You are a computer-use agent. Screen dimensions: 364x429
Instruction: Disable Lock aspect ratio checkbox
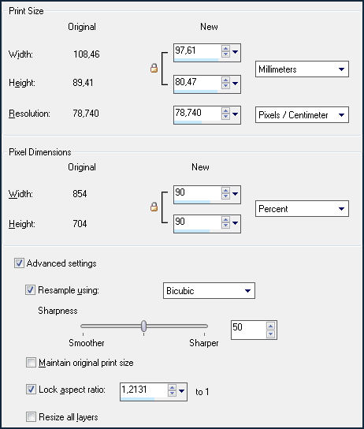(x=31, y=389)
